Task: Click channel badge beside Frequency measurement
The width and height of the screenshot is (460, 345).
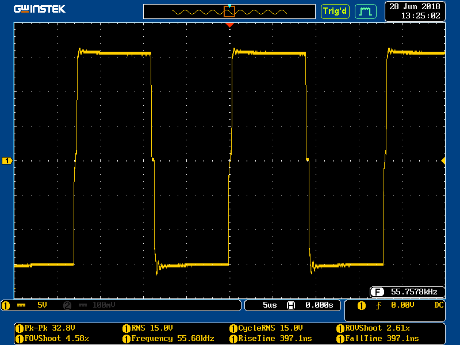Action: click(x=126, y=339)
